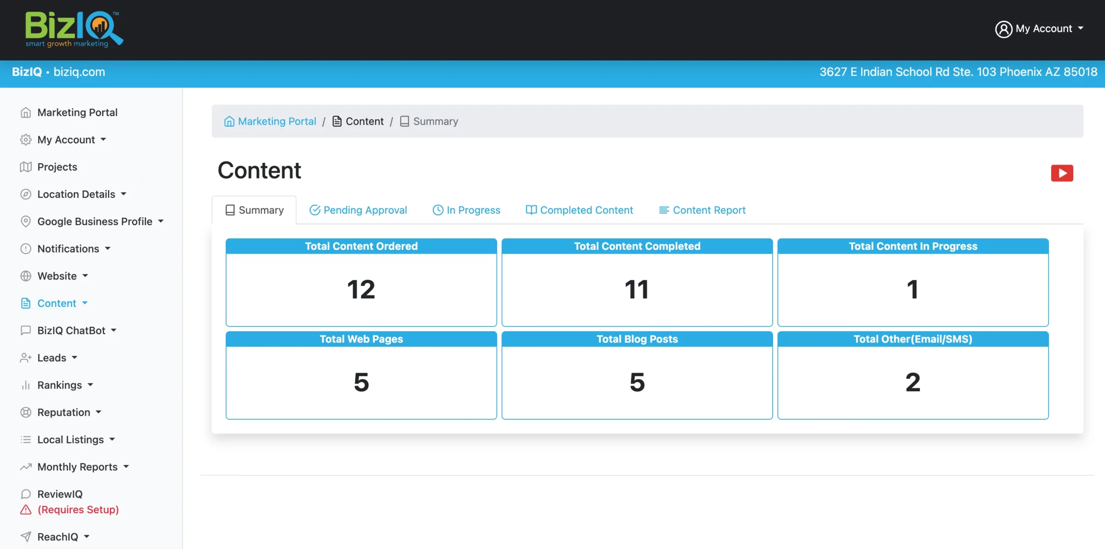The height and width of the screenshot is (549, 1105).
Task: Switch to the In Progress tab
Action: tap(466, 210)
